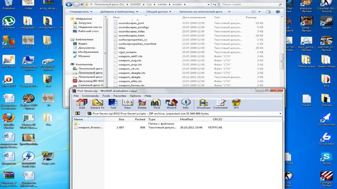Open the Tools menu in WinRAR
This screenshot has width=337, height=189.
pyautogui.click(x=106, y=96)
